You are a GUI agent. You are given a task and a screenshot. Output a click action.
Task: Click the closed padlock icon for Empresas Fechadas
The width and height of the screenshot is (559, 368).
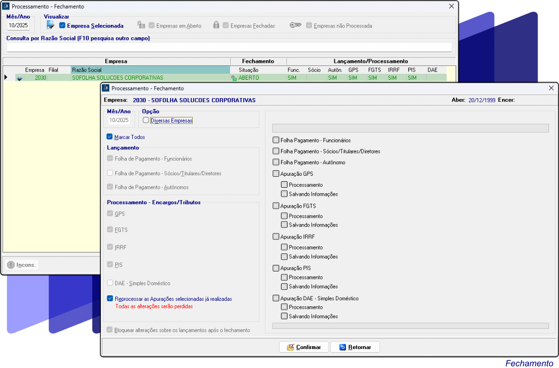(x=216, y=25)
